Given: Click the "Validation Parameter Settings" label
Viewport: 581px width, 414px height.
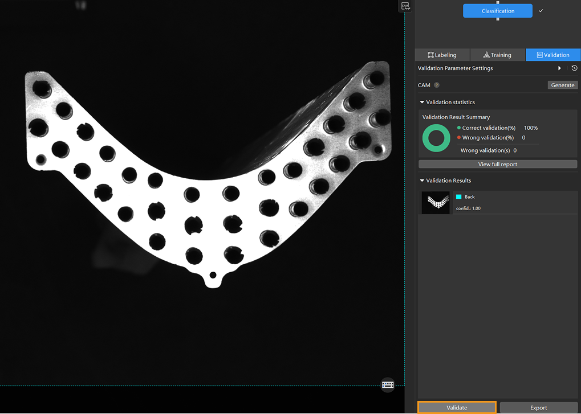Looking at the screenshot, I should tap(456, 68).
